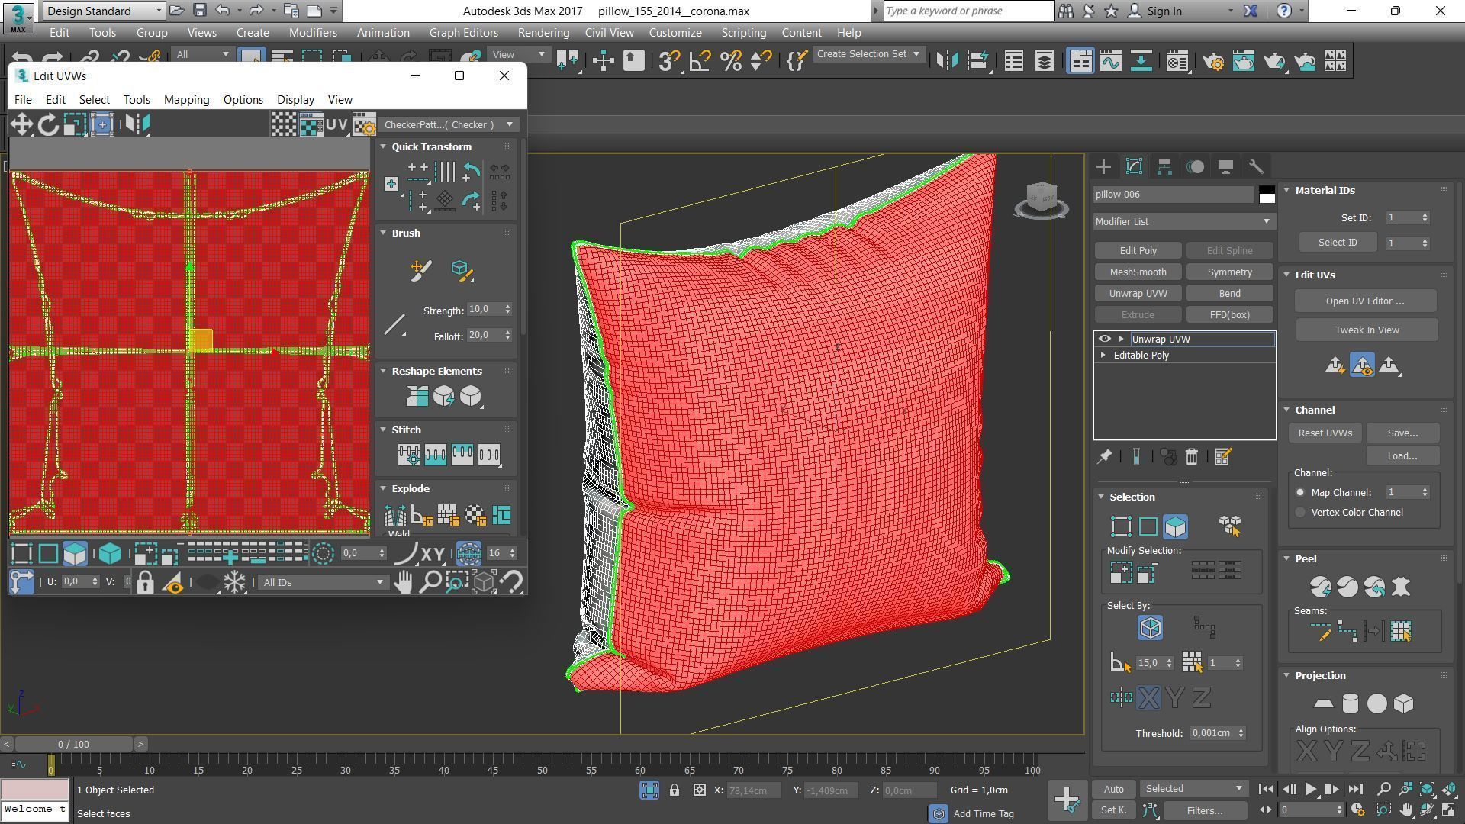Click the 0 / 100 time slider
Image resolution: width=1465 pixels, height=824 pixels.
[x=73, y=744]
